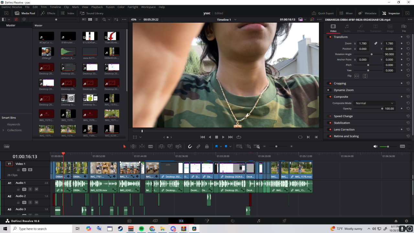Mute Audio 1 track with M button
Image resolution: width=414 pixels, height=233 pixels.
pos(36,189)
